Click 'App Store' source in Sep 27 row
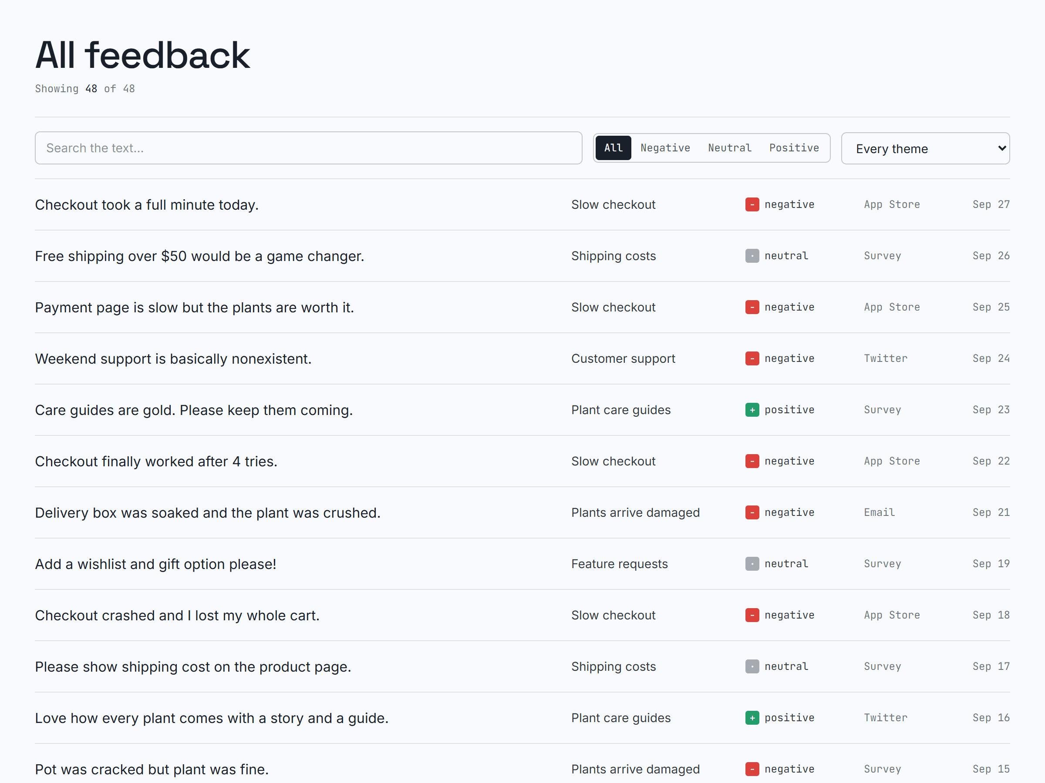Image resolution: width=1045 pixels, height=783 pixels. pos(892,205)
